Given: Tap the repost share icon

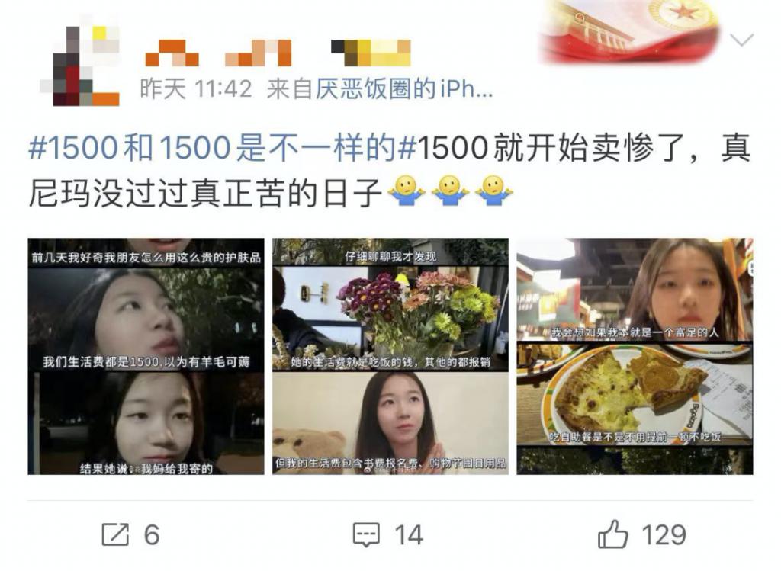Looking at the screenshot, I should (115, 534).
